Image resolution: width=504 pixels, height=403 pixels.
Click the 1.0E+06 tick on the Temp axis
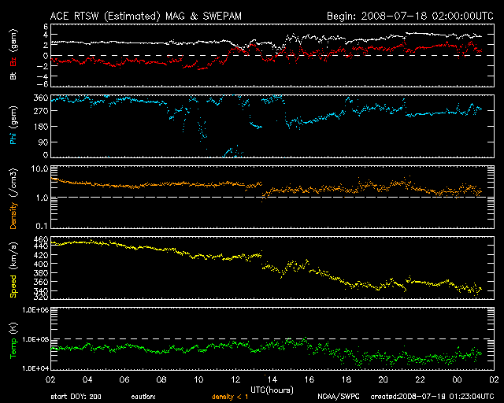35,310
